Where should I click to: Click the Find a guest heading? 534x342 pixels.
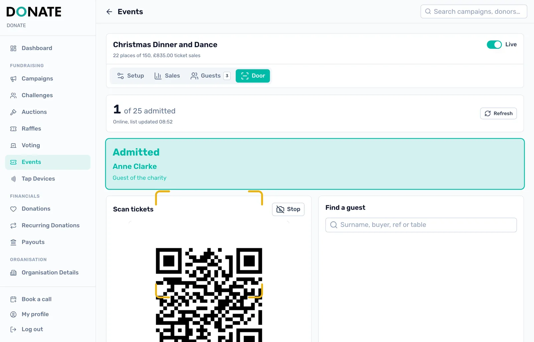coord(345,208)
